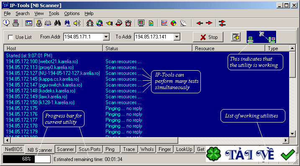Open the View menu
The height and width of the screenshot is (166, 300).
click(39, 13)
